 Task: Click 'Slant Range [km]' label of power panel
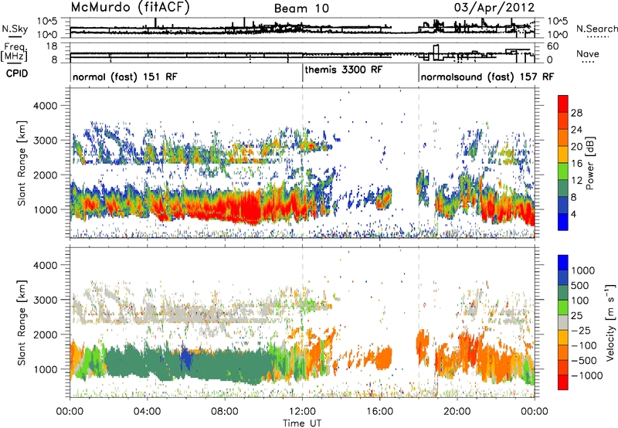pos(22,163)
